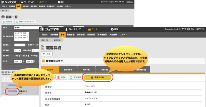This screenshot has width=206, height=107.
Task: Click ログアウト in the 顧客一覧 window
Action: pyautogui.click(x=130, y=2)
